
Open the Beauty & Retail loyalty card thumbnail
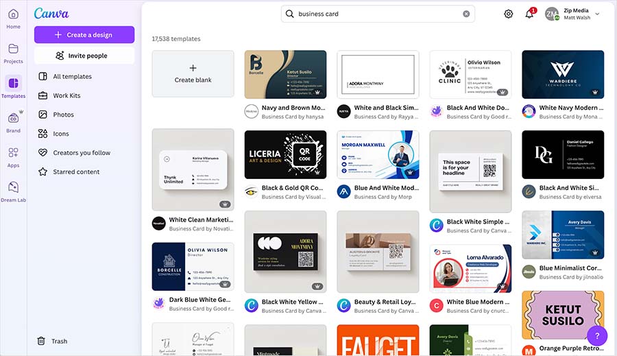378,252
